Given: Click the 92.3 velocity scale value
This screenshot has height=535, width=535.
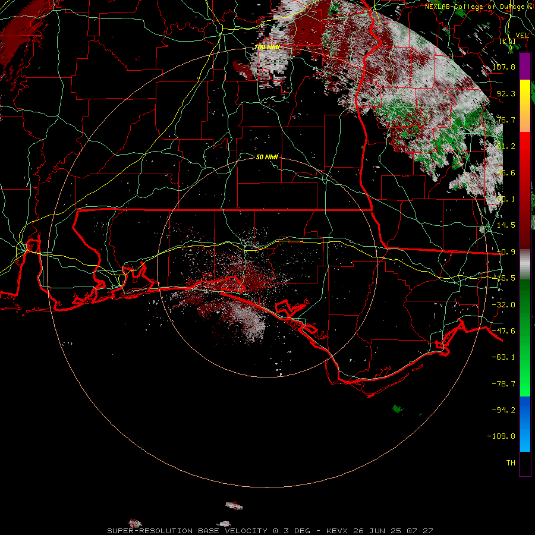Looking at the screenshot, I should 506,93.
